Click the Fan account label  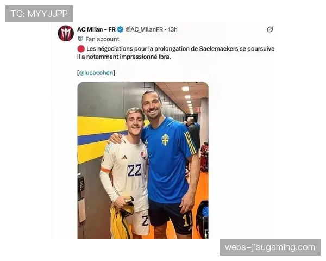click(x=102, y=39)
